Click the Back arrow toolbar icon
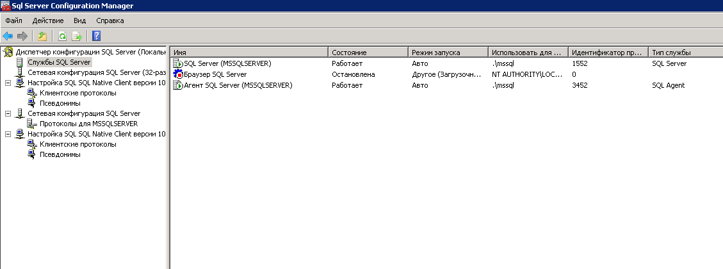 point(8,36)
